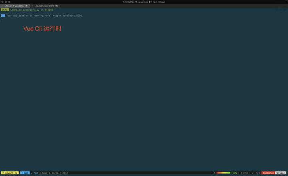
Task: Click the 100% battery percentage
Action: click(x=234, y=173)
